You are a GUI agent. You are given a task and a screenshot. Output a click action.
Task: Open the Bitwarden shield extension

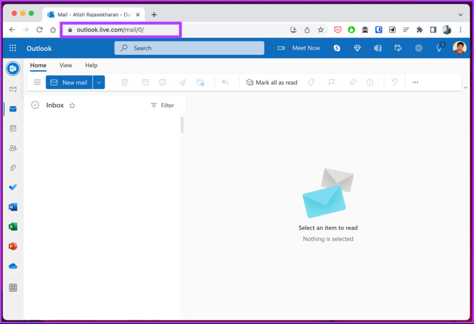pos(379,30)
